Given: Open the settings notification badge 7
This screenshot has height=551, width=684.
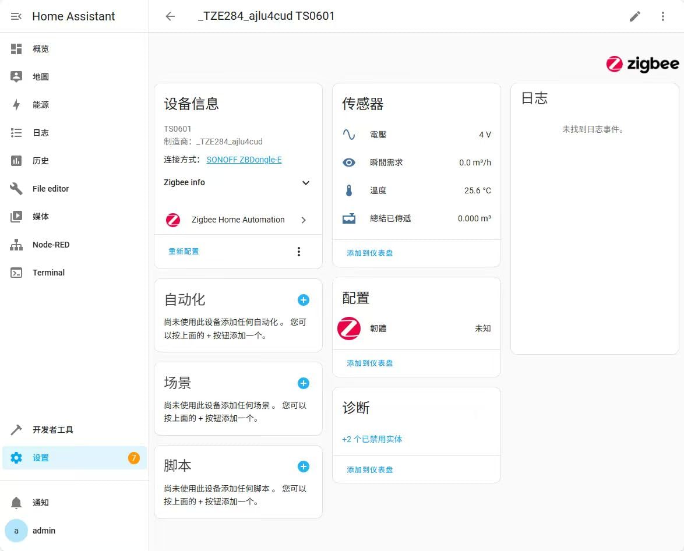Looking at the screenshot, I should tap(133, 458).
